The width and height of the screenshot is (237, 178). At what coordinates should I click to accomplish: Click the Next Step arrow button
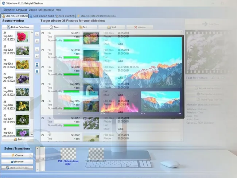click(x=210, y=24)
